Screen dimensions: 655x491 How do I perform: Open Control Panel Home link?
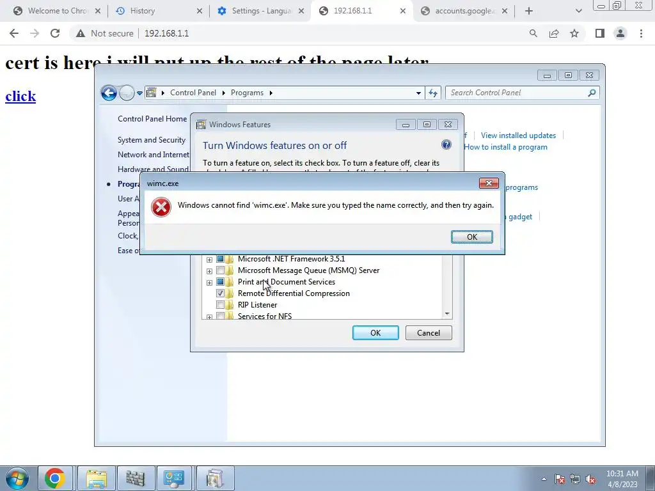[x=152, y=118]
